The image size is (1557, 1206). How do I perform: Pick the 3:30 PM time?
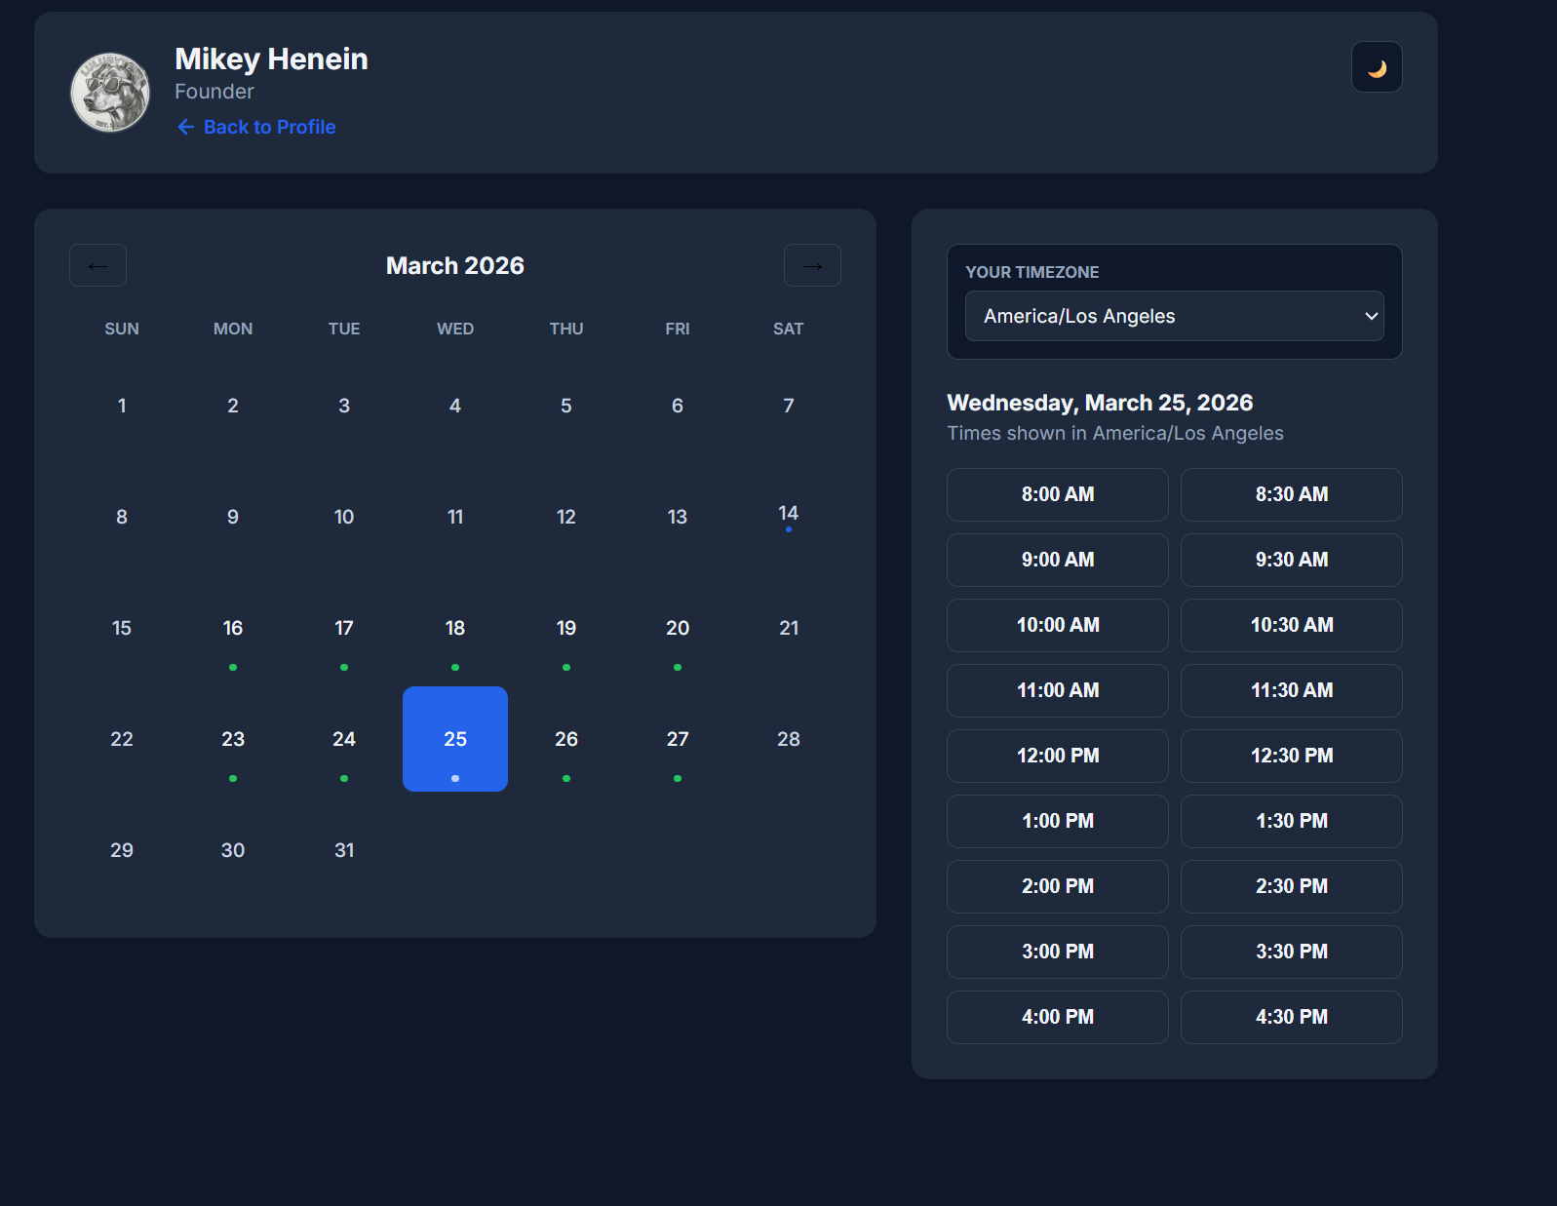[1292, 952]
